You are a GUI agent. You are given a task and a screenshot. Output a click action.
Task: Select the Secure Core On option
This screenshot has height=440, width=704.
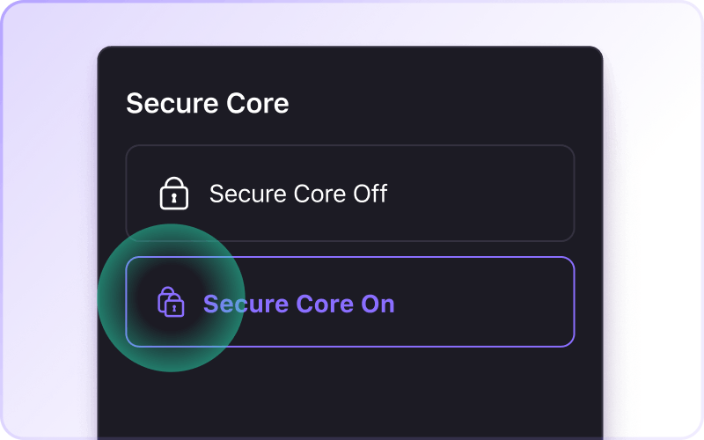pyautogui.click(x=349, y=302)
